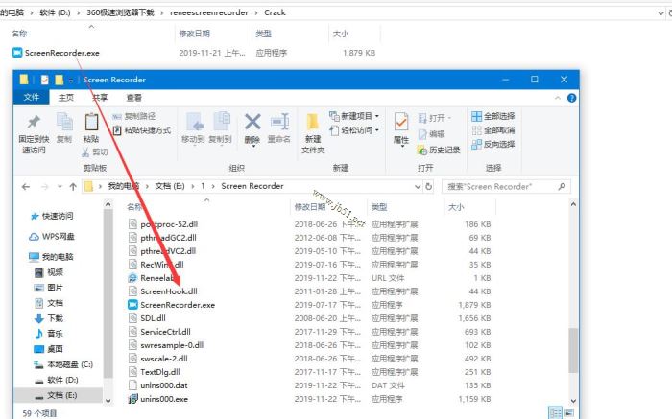Click Select none (全部取消) button

493,130
